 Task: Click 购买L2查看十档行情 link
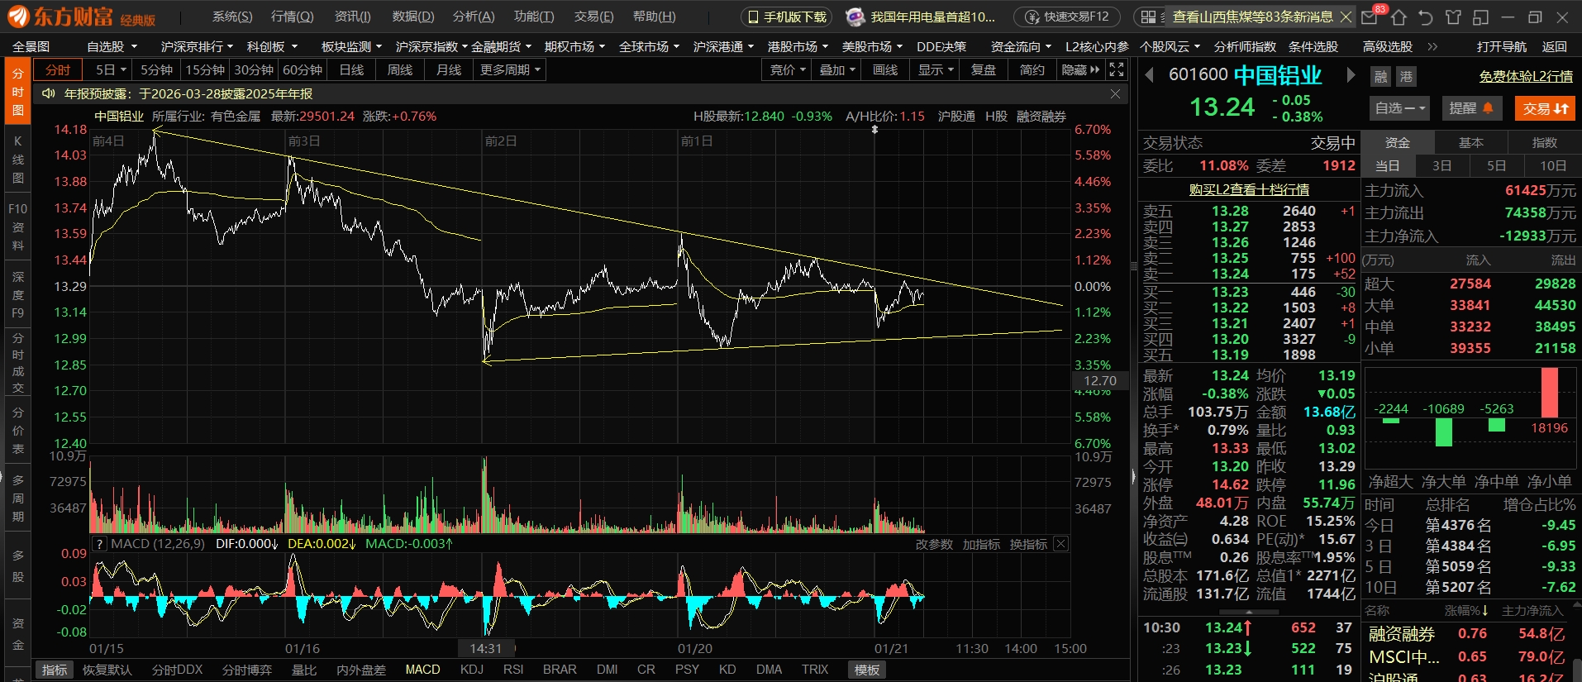(1249, 190)
